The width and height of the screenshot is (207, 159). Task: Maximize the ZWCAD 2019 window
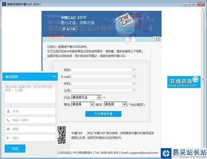click(x=193, y=4)
